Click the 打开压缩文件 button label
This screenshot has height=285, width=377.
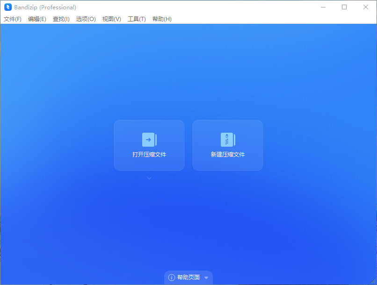click(149, 155)
